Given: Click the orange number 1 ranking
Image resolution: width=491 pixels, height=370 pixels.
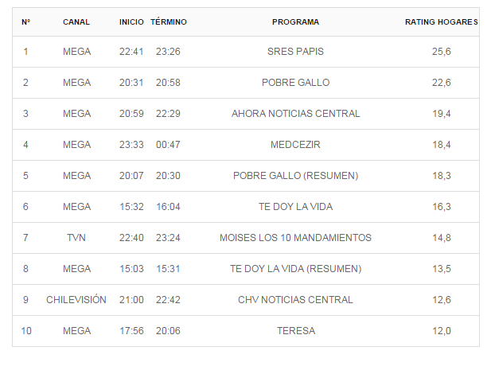Looking at the screenshot, I should coord(25,52).
